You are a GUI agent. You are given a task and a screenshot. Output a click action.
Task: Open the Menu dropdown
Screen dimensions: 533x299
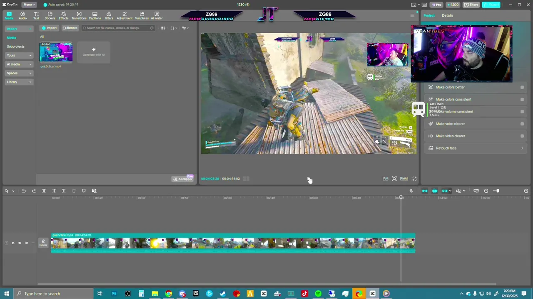[x=28, y=5]
